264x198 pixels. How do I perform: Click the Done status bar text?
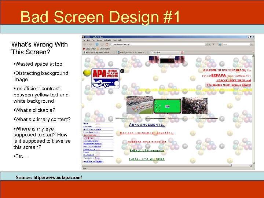(85, 168)
